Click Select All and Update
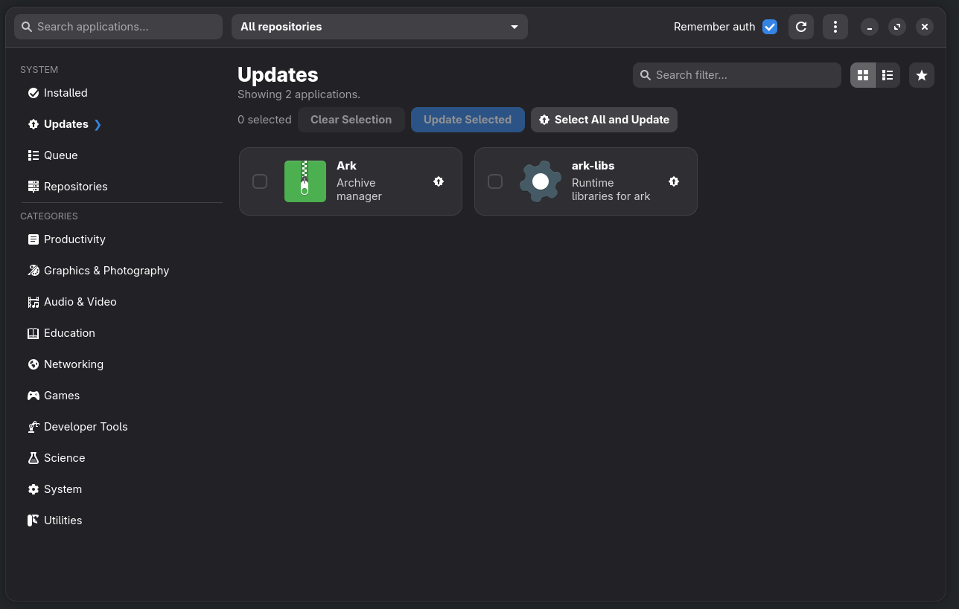Screen dimensions: 959x609 coord(604,119)
